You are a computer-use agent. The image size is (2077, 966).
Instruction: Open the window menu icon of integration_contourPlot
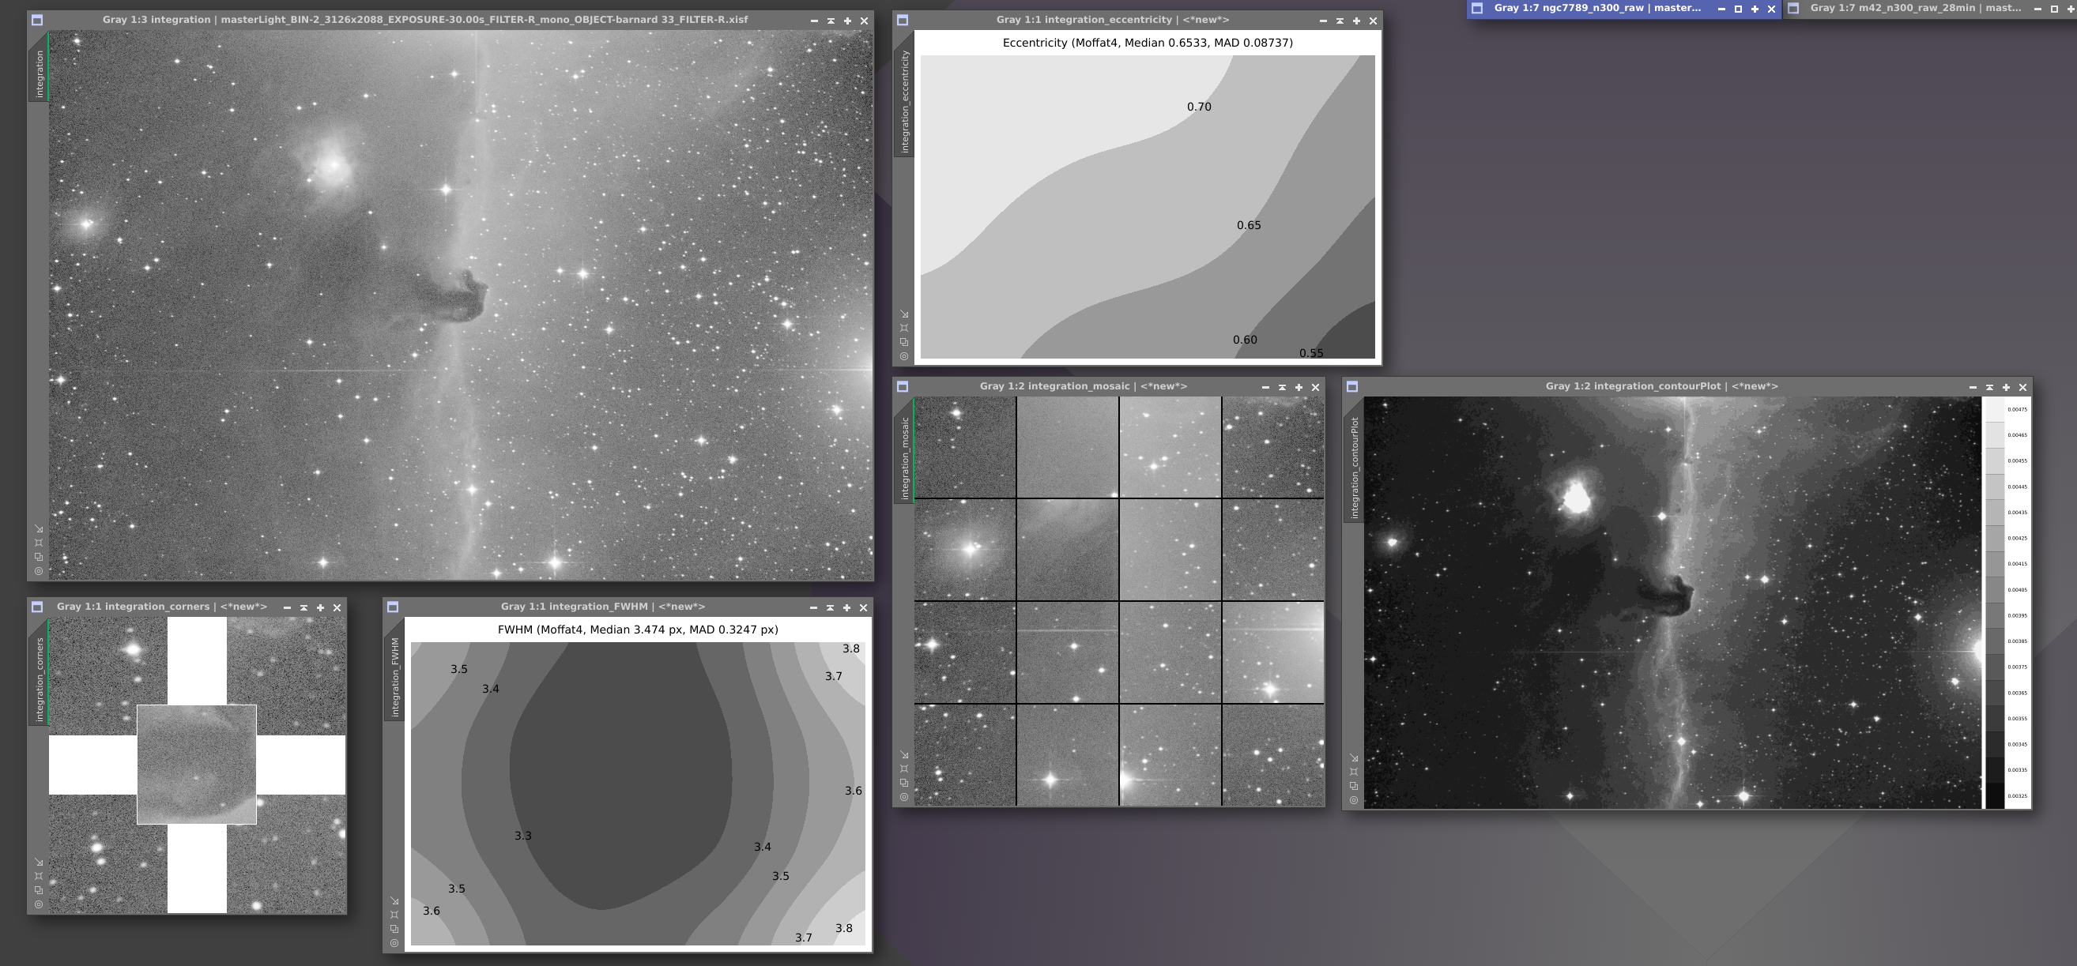point(1352,387)
